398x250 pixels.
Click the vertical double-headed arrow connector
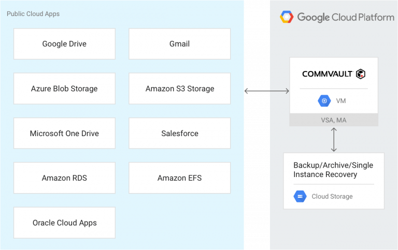pyautogui.click(x=334, y=139)
